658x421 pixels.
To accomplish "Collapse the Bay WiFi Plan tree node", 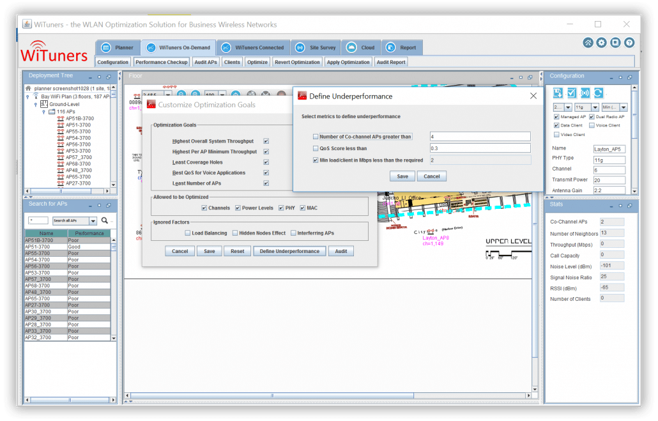I will coord(27,96).
